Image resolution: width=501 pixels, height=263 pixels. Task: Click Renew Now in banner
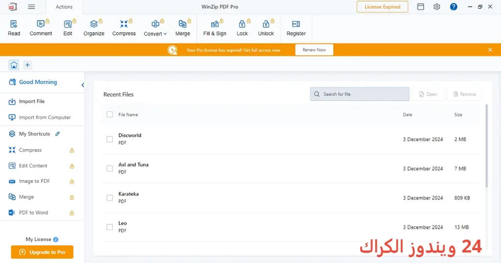pyautogui.click(x=314, y=50)
